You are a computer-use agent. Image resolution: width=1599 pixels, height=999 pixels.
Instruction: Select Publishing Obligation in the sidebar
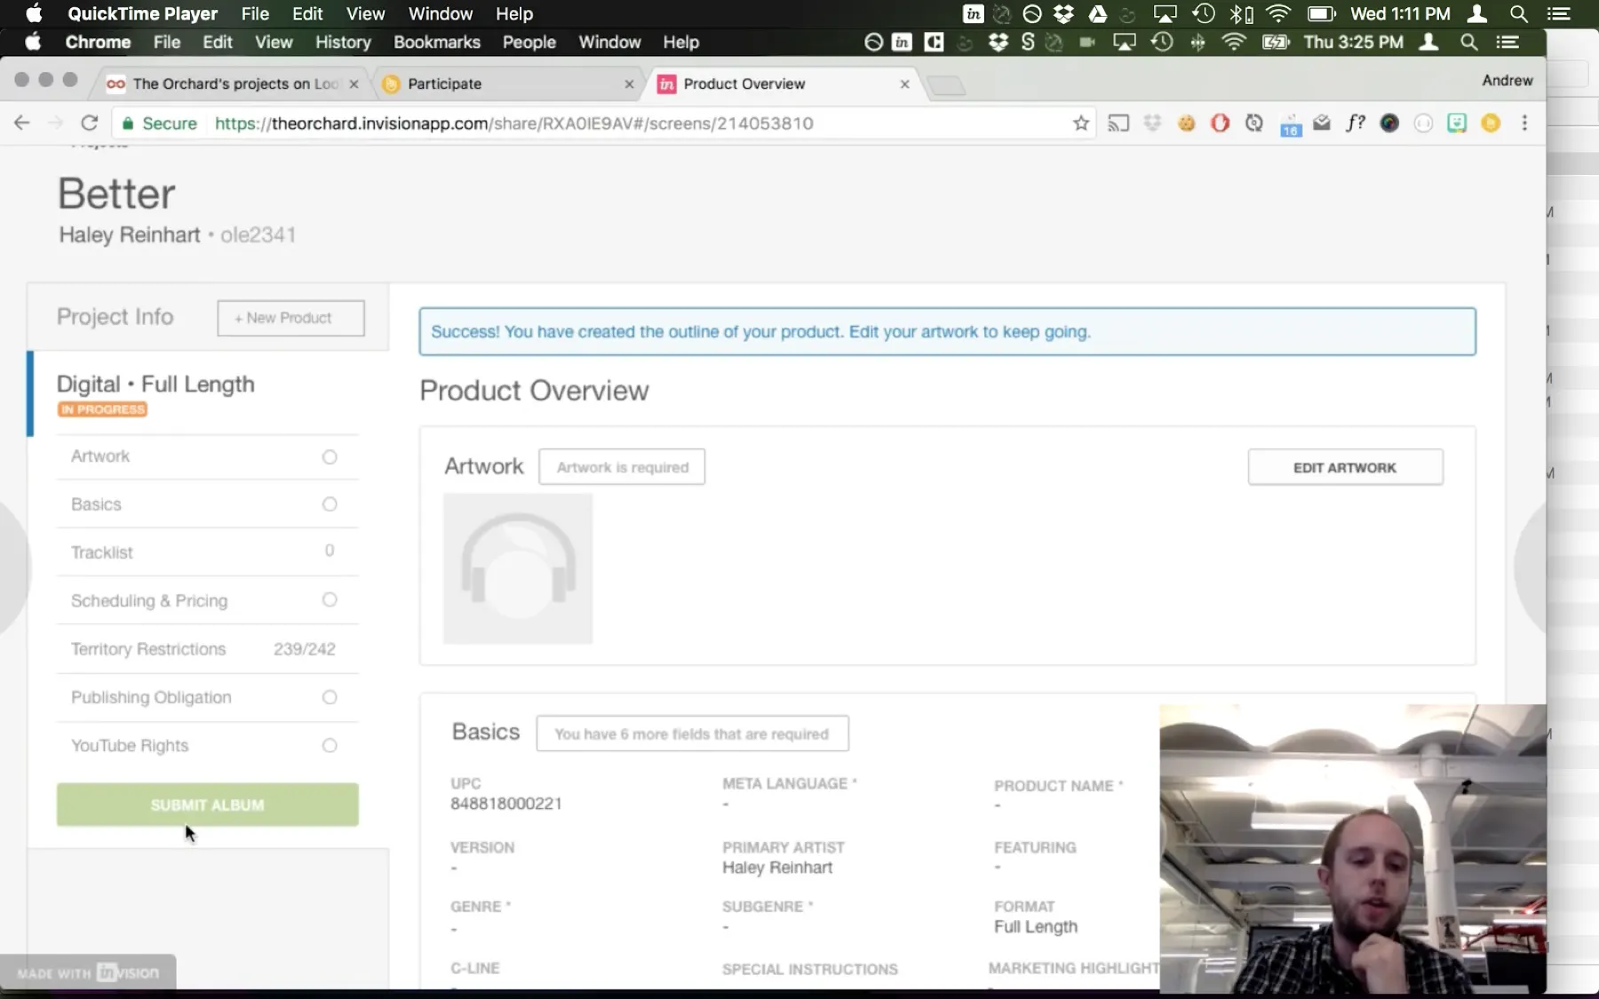point(207,697)
